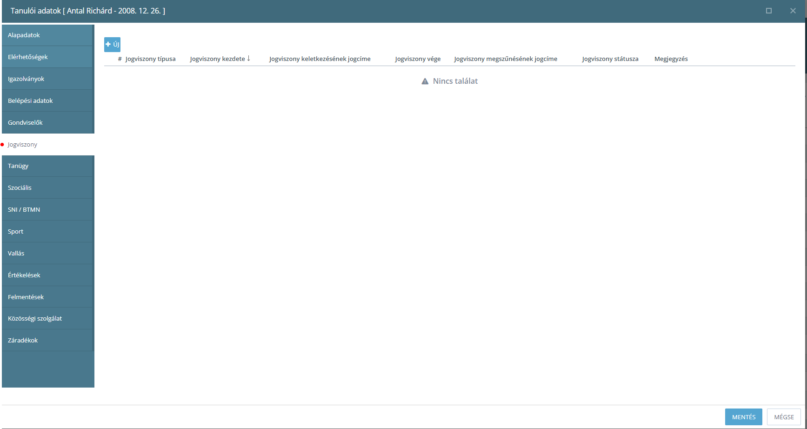This screenshot has height=429, width=807.
Task: Sort by Jogviszony megszűnésének jogcíme column
Action: (506, 59)
